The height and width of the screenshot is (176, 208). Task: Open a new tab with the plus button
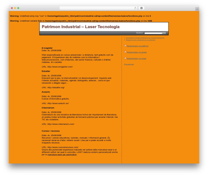[x=197, y=9]
